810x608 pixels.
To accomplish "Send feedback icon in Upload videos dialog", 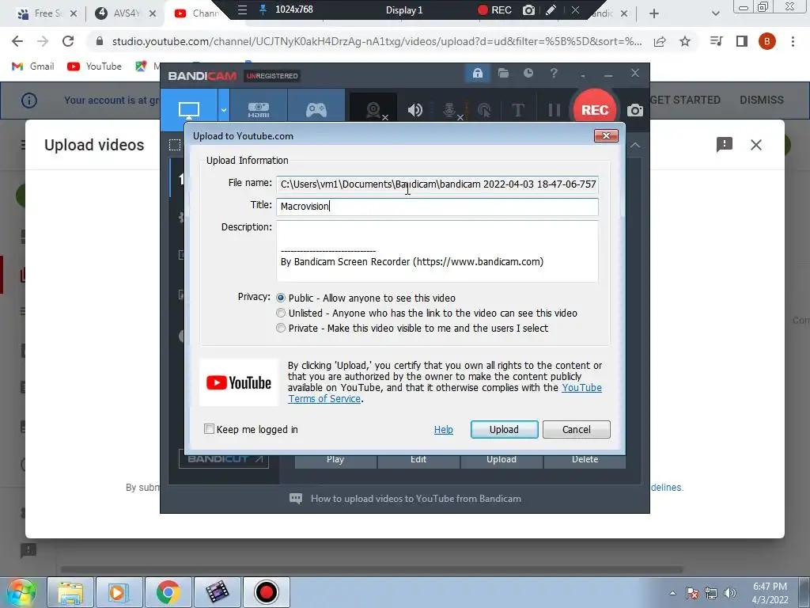I will [725, 145].
